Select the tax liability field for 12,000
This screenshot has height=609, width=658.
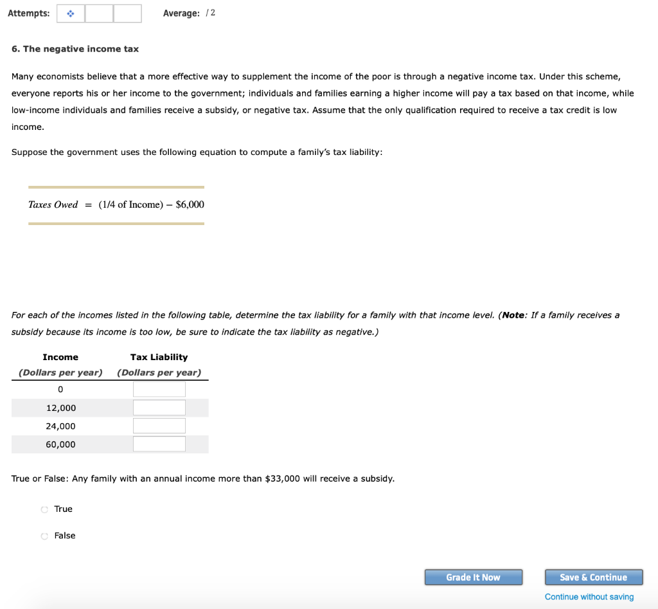(159, 406)
